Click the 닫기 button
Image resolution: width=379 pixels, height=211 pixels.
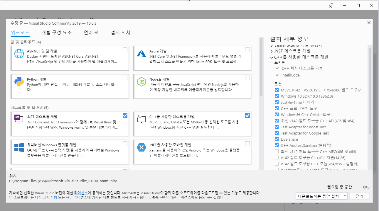[x=359, y=196]
